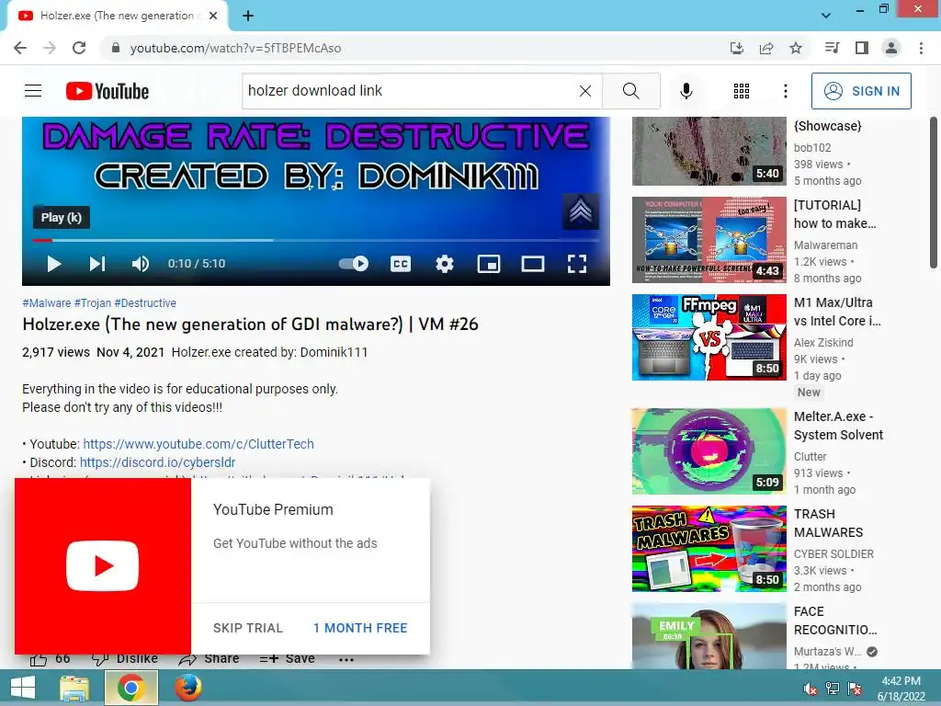Screen dimensions: 941x706
Task: Click the install app icon in address bar
Action: [x=736, y=48]
